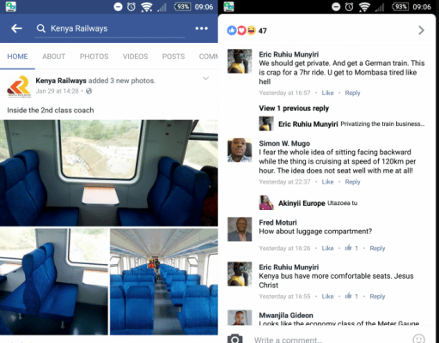Image resolution: width=439 pixels, height=343 pixels.
Task: Open the train aisle interior photo
Action: (164, 281)
